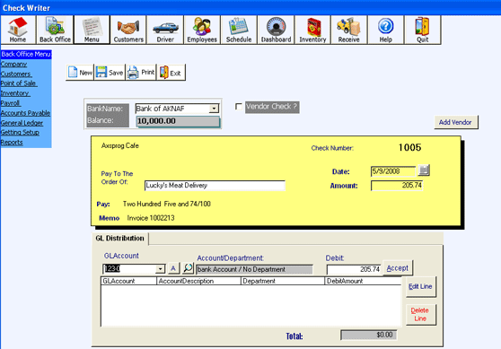The width and height of the screenshot is (501, 349).
Task: Open Customers link in sidebar
Action: 16,74
